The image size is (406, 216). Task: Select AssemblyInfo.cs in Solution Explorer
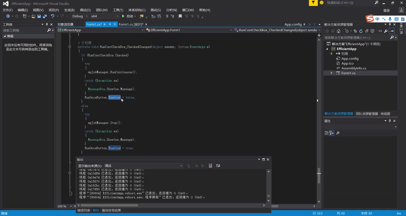pyautogui.click(x=354, y=68)
